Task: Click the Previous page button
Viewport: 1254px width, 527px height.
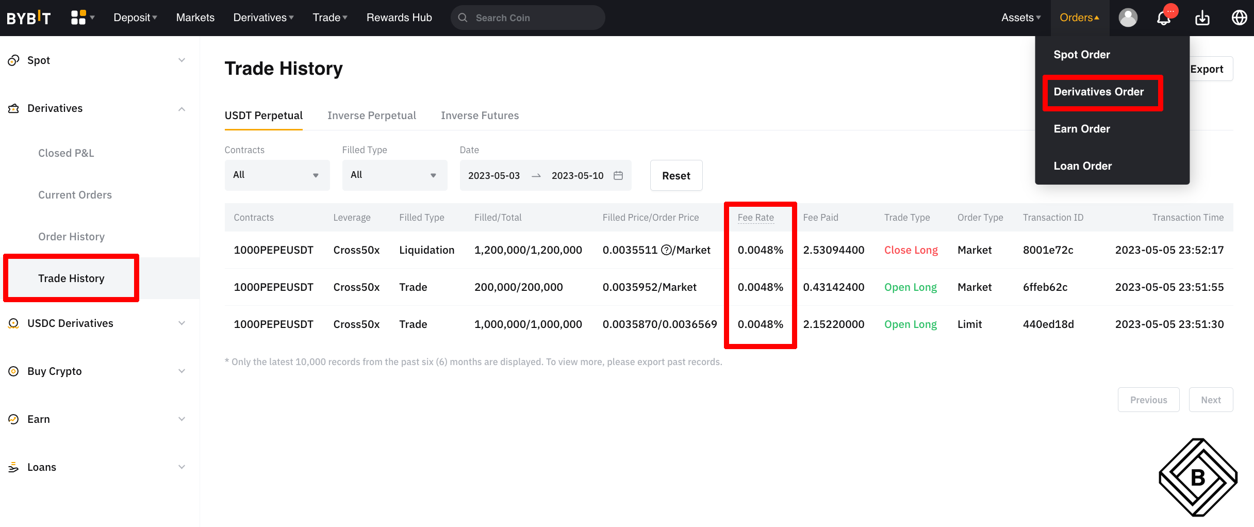Action: pos(1148,400)
